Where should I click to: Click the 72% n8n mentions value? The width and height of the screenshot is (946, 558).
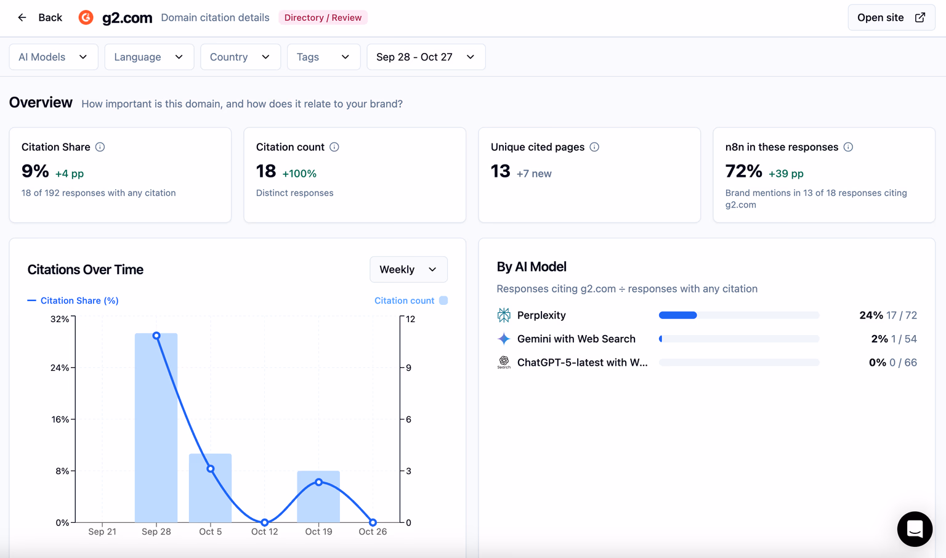pyautogui.click(x=743, y=171)
